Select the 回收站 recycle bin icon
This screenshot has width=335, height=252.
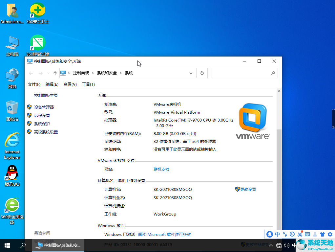12,111
